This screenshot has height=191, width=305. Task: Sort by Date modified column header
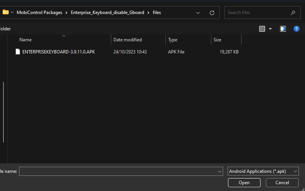[127, 40]
